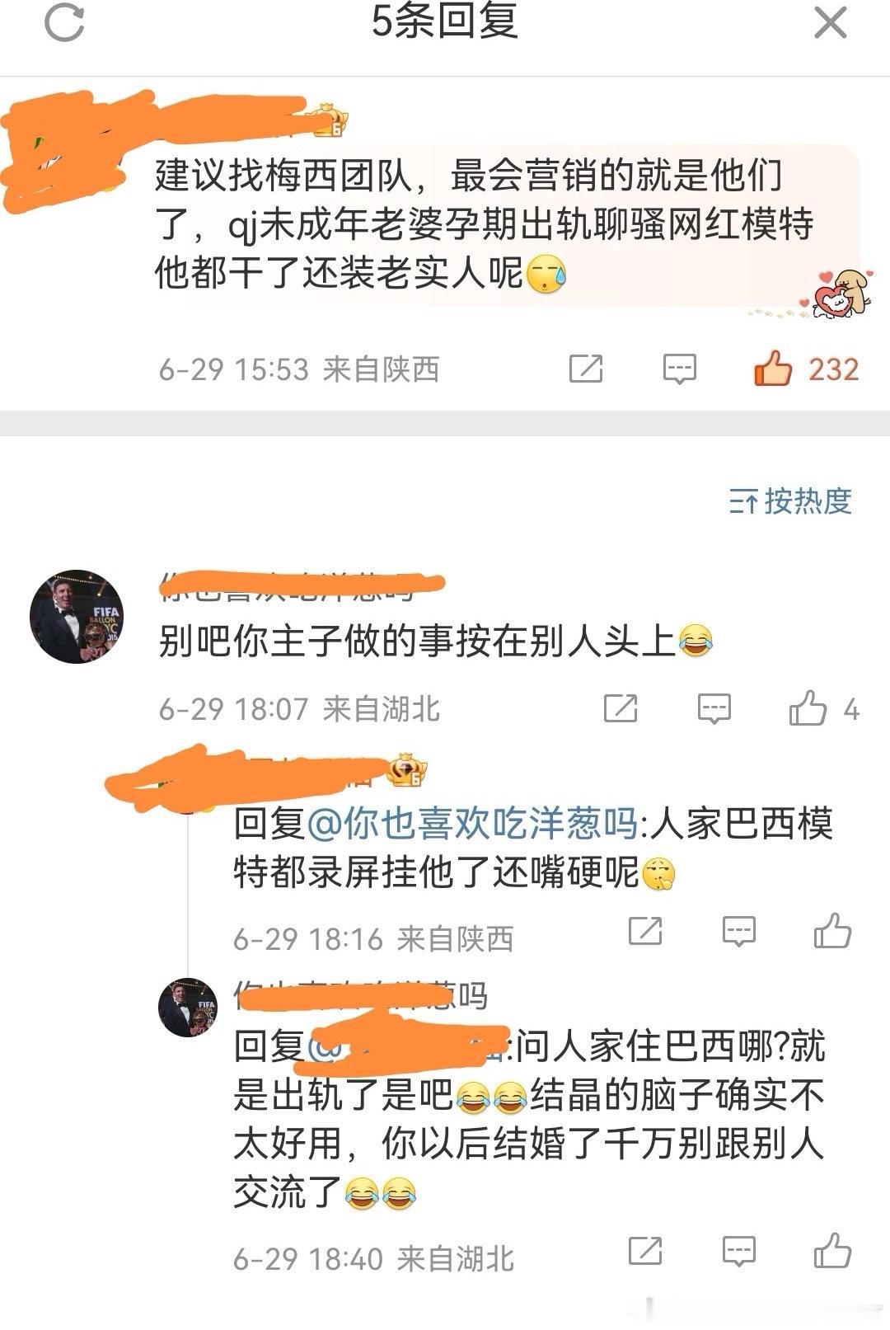
Task: Close the 5条回复 panel
Action: [x=830, y=22]
